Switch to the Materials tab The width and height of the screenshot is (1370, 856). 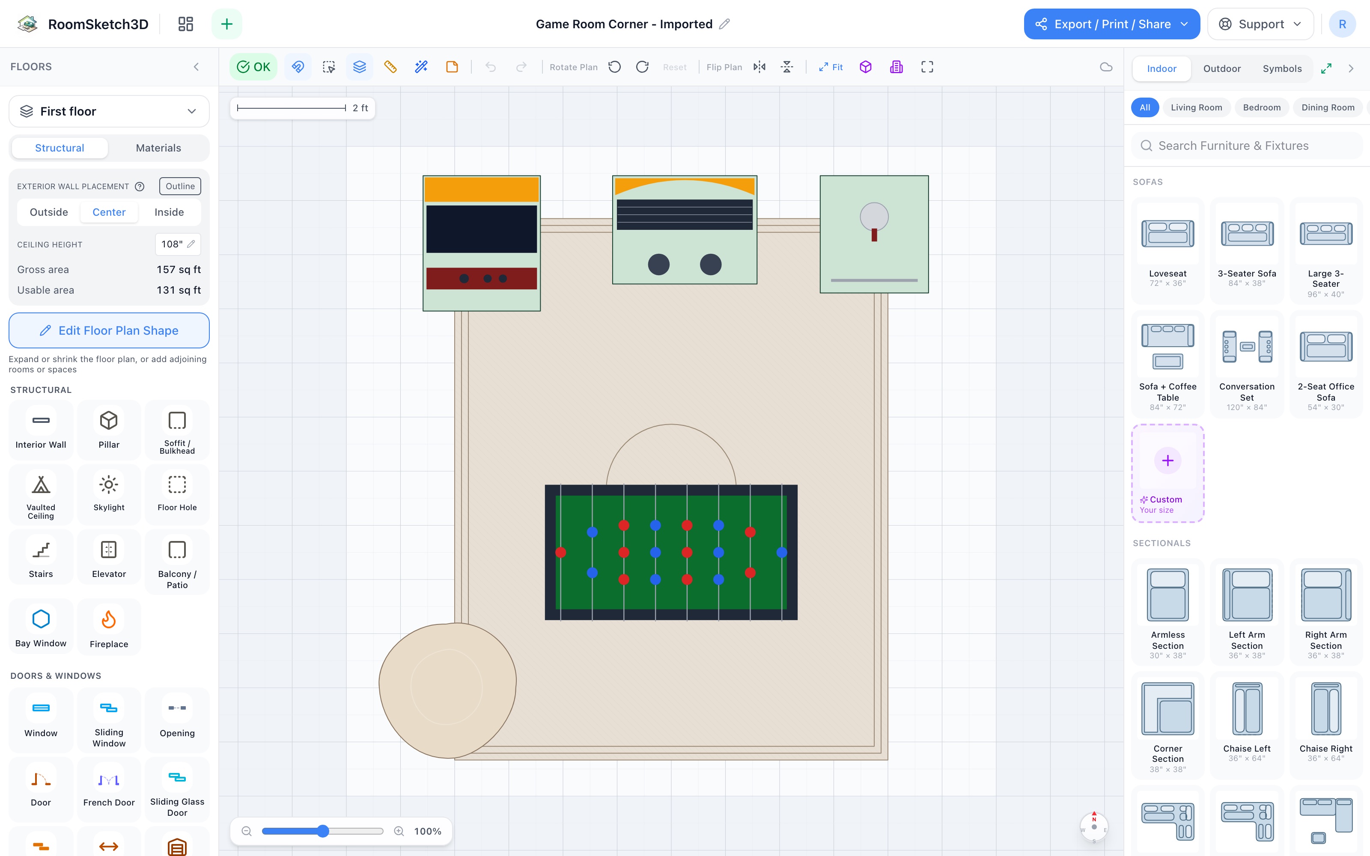click(158, 148)
